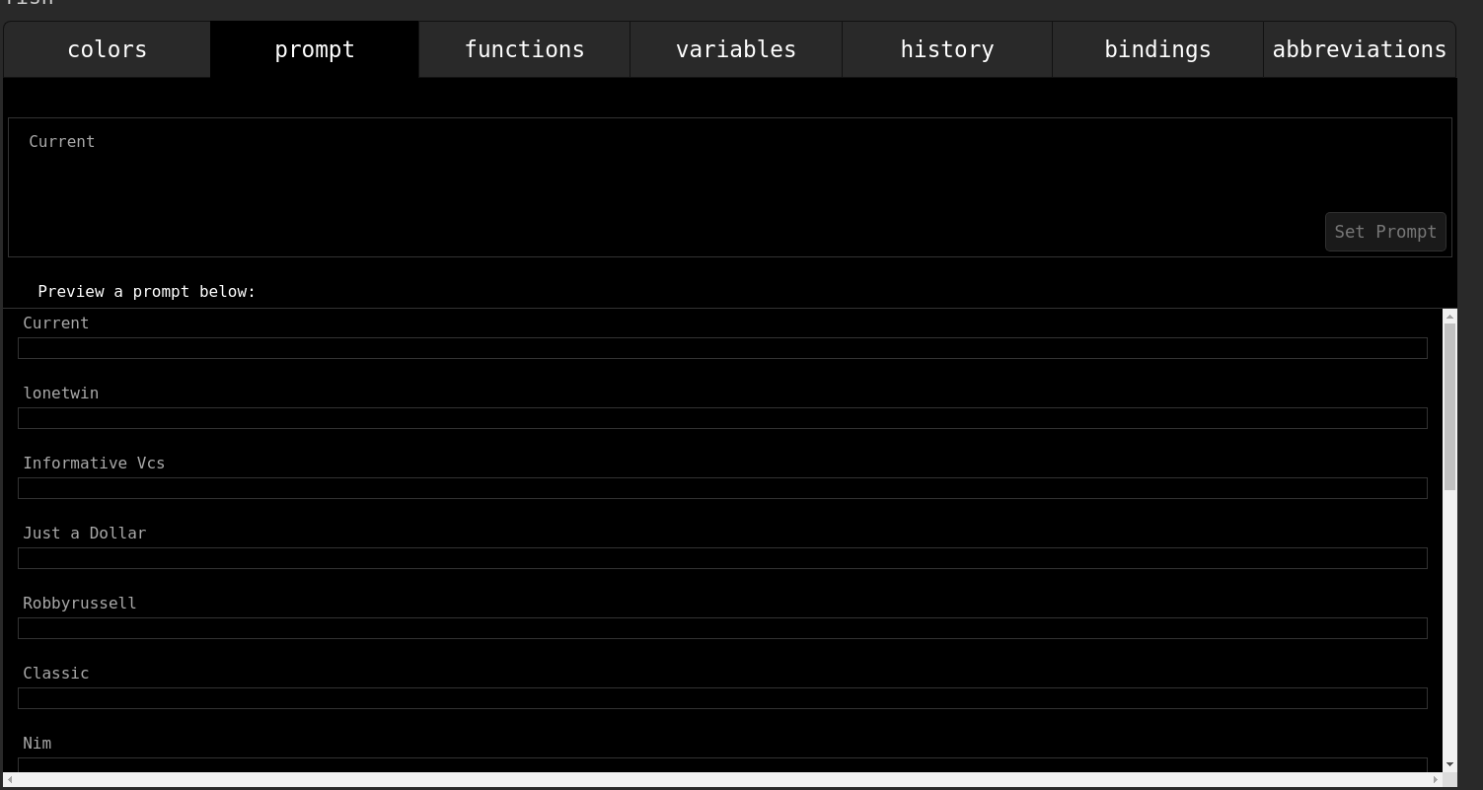
Task: Click the Set Prompt button
Action: click(1385, 232)
